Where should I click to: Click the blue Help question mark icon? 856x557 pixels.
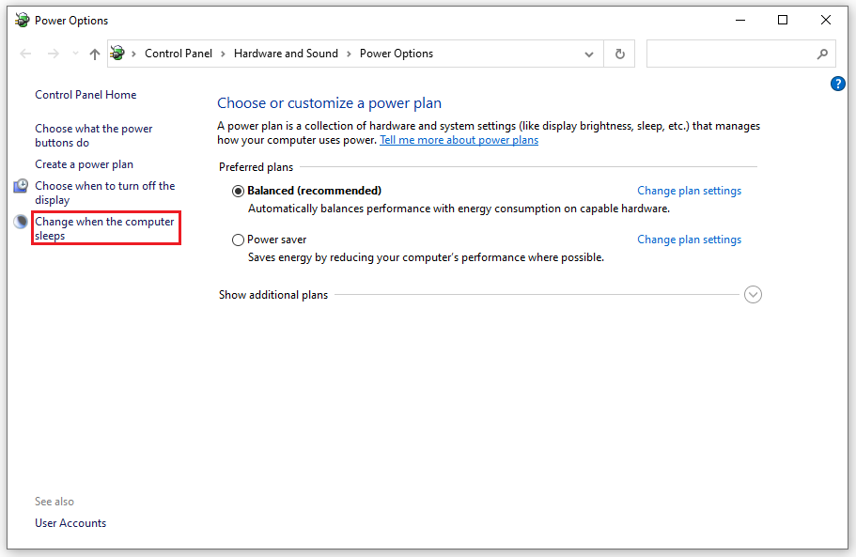coord(838,85)
